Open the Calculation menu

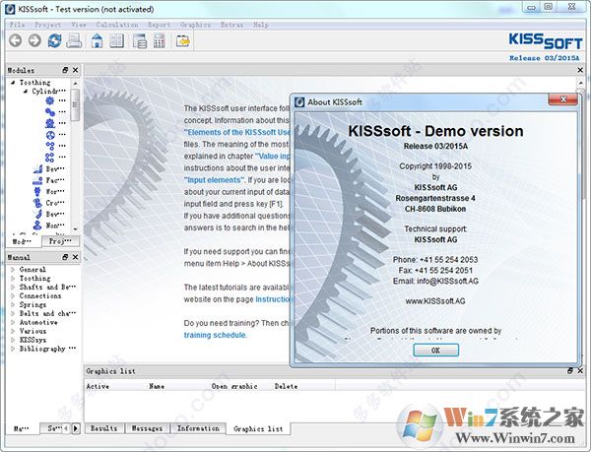click(x=117, y=22)
